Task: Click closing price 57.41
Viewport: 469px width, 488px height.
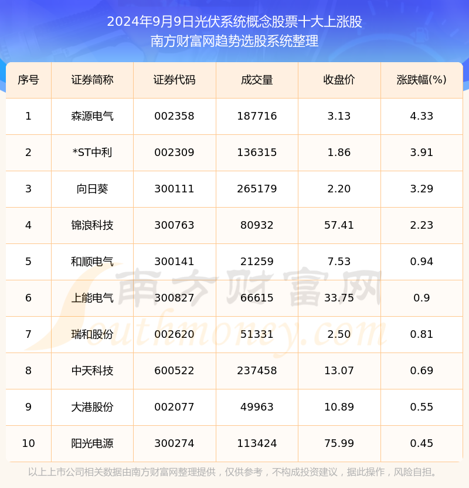Action: click(339, 225)
